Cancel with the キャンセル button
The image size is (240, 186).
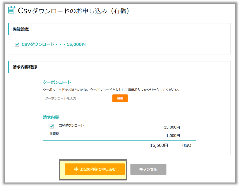[148, 169]
